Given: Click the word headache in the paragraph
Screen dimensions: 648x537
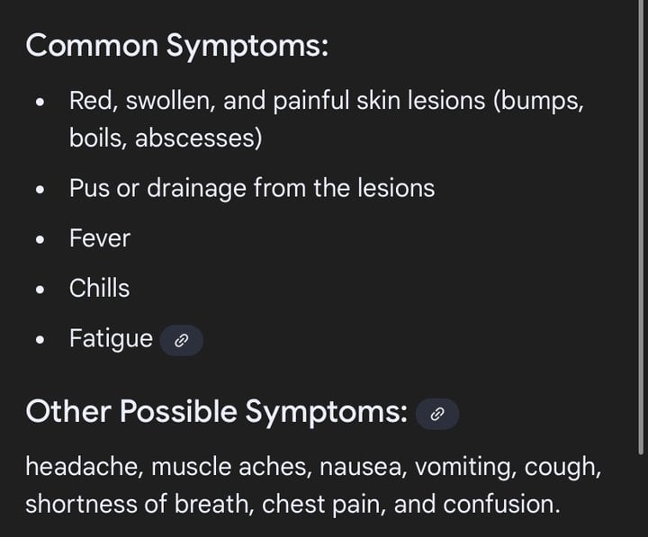Looking at the screenshot, I should coord(82,467).
